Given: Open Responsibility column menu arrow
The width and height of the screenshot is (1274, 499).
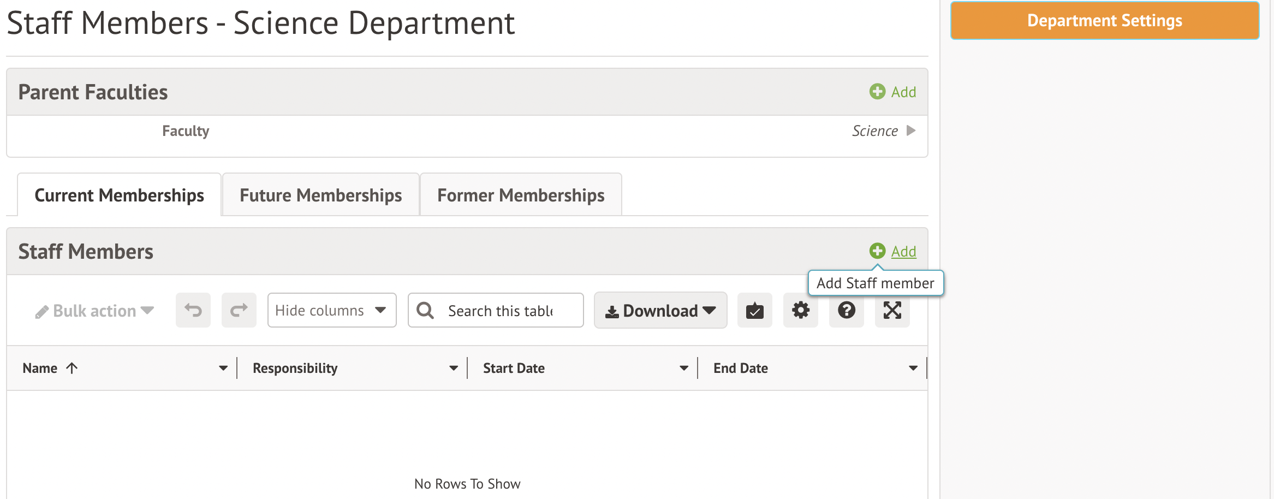Looking at the screenshot, I should pyautogui.click(x=453, y=369).
